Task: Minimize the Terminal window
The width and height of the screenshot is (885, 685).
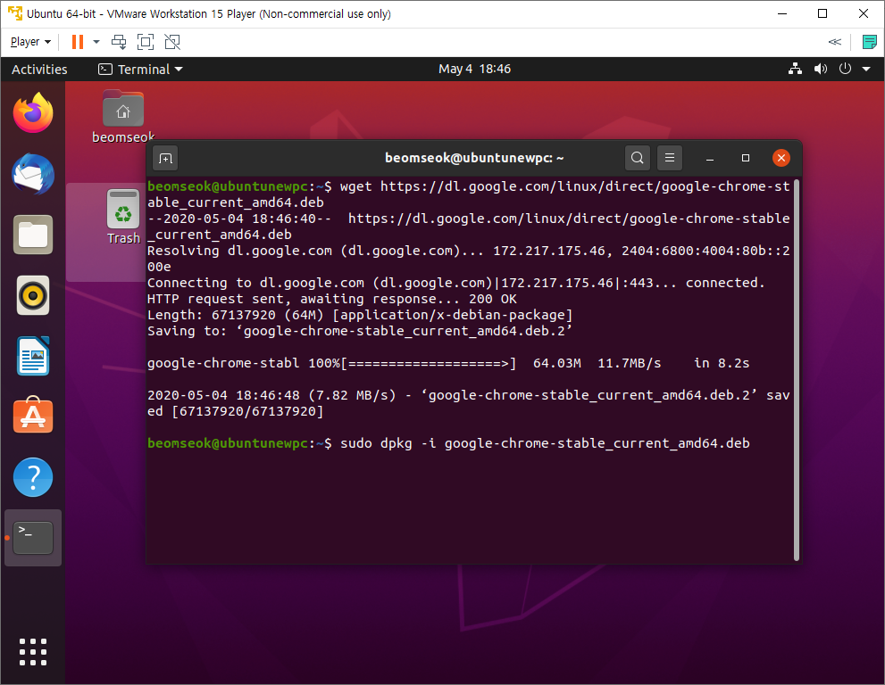Action: point(710,159)
